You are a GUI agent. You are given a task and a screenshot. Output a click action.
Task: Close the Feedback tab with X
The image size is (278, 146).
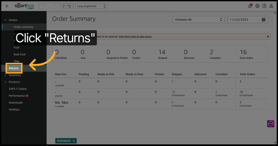(74, 141)
